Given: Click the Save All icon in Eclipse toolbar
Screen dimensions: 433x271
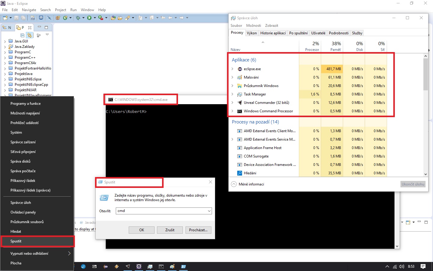Looking at the screenshot, I should tap(24, 18).
